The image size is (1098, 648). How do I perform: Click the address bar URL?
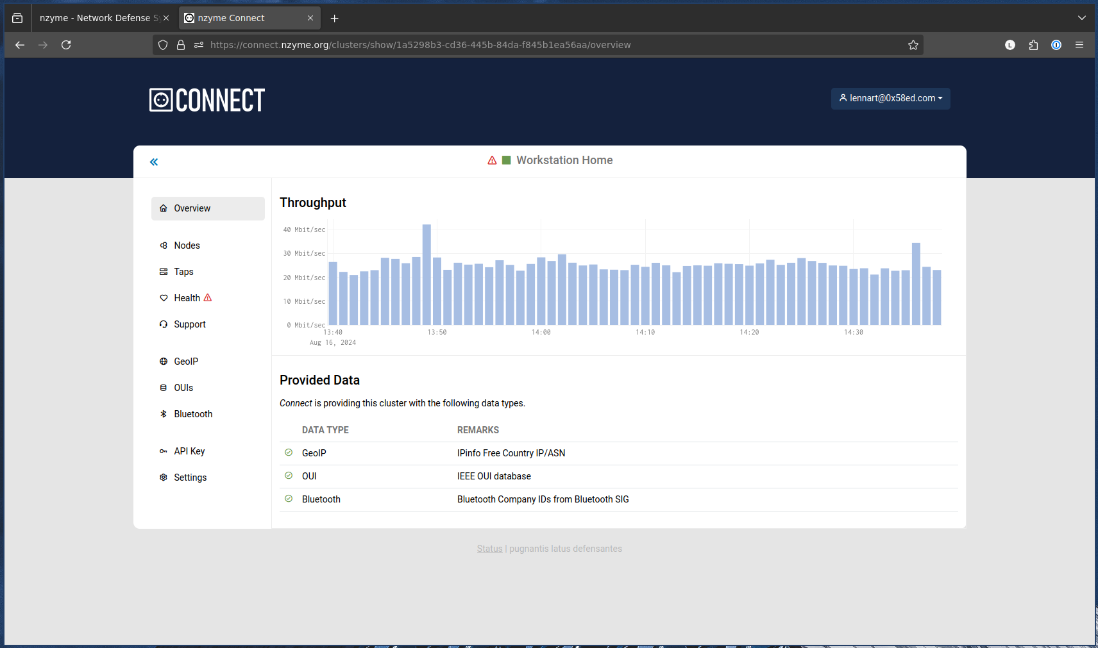421,45
